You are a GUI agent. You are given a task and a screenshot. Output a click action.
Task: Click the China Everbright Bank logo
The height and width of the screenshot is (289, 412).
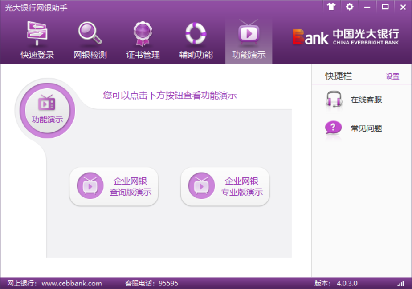[x=346, y=37]
